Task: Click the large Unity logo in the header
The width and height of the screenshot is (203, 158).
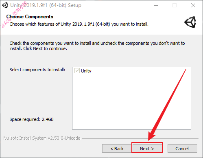Action: pyautogui.click(x=190, y=22)
